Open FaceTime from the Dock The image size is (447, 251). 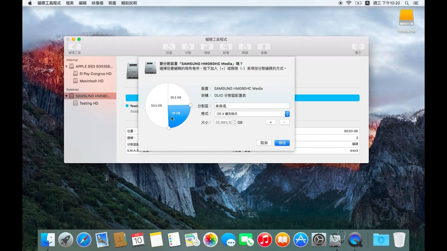pyautogui.click(x=247, y=239)
